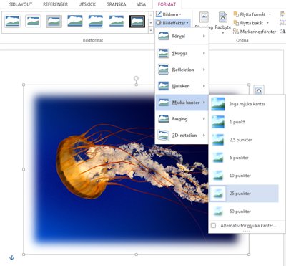Image resolution: width=286 pixels, height=266 pixels.
Task: Click the anchor icon in the margin
Action: 11,257
